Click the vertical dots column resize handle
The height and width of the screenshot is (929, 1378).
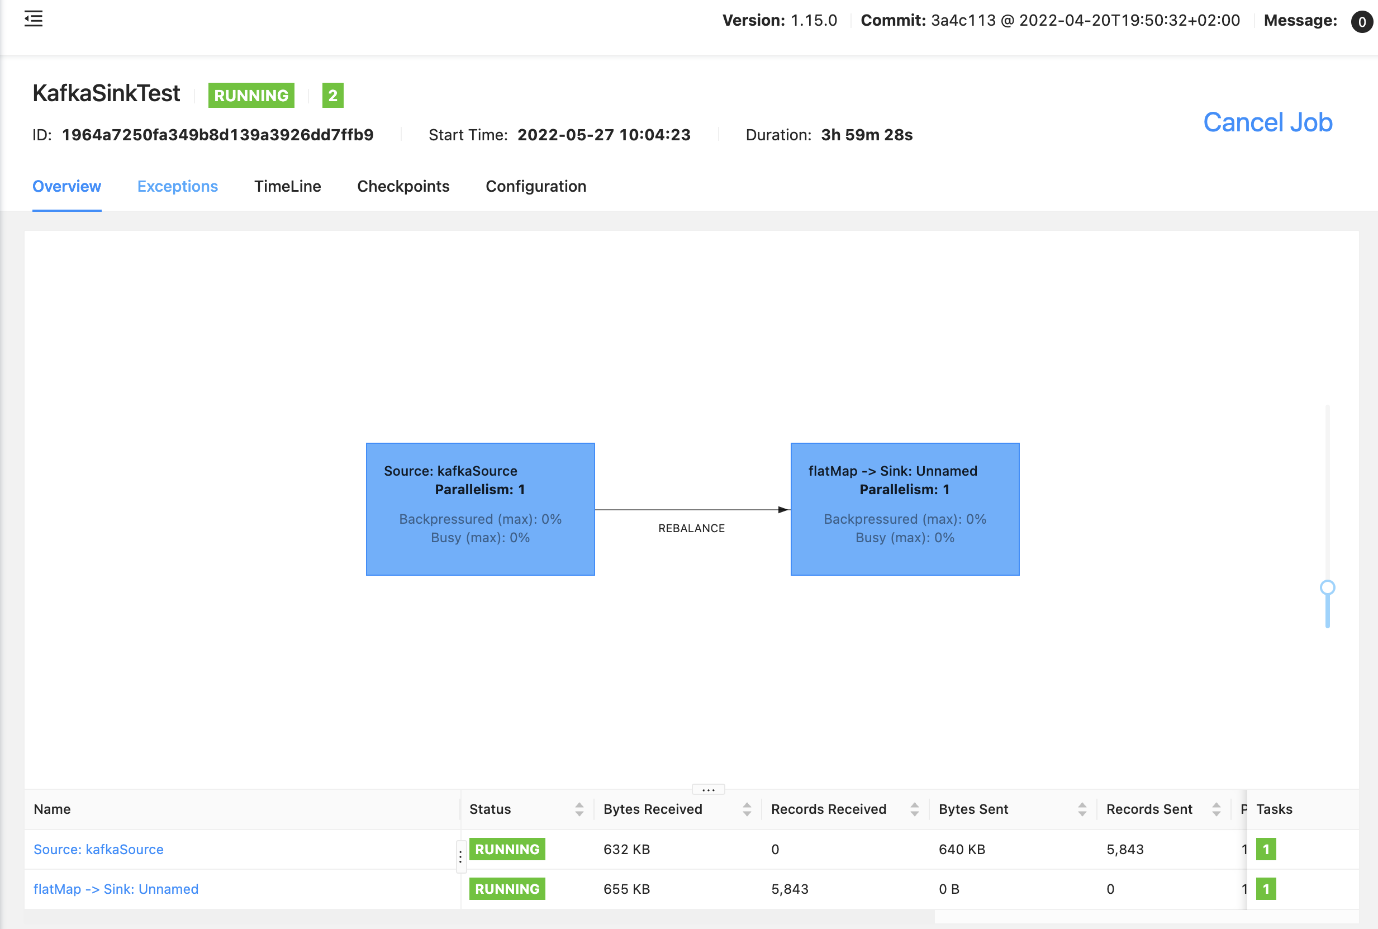coord(460,857)
